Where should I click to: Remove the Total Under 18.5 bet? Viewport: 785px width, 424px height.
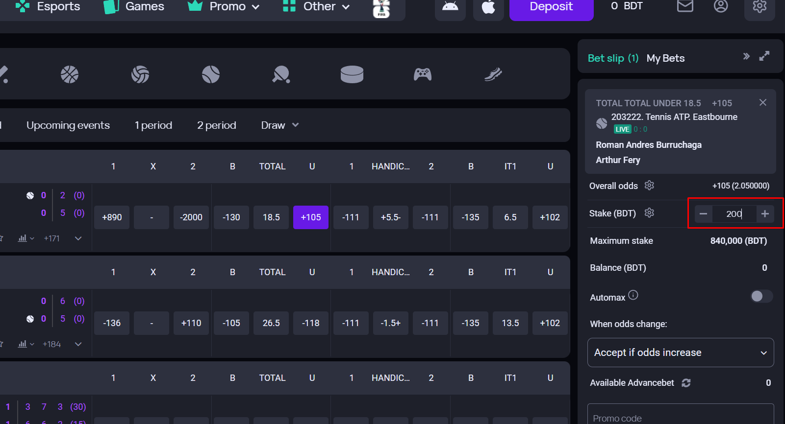tap(763, 102)
